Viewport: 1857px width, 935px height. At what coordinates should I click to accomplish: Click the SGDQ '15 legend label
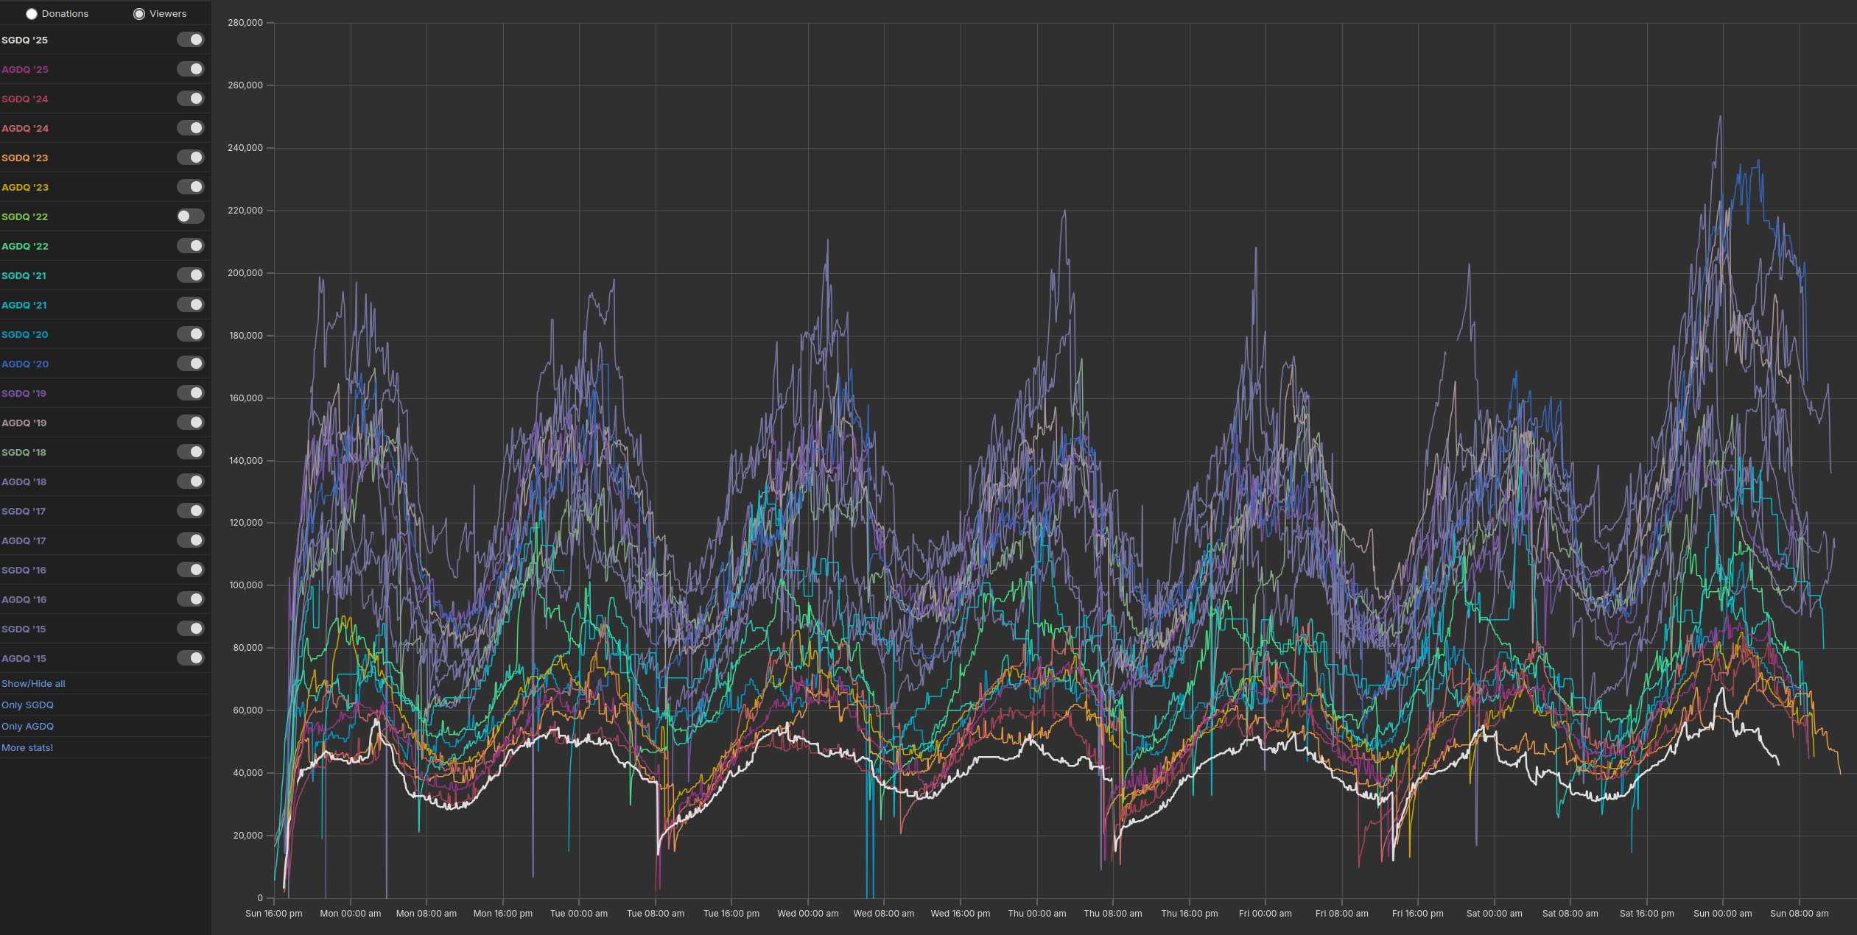pyautogui.click(x=24, y=629)
